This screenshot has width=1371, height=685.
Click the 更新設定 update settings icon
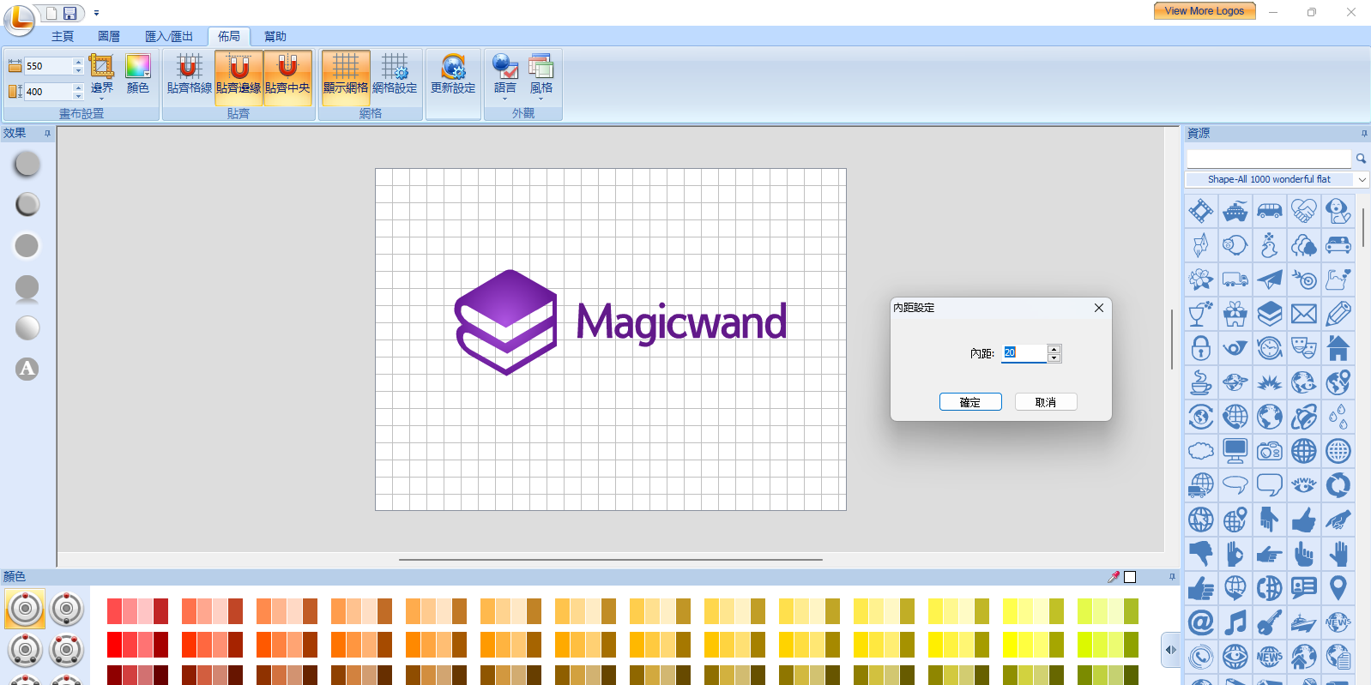point(453,74)
